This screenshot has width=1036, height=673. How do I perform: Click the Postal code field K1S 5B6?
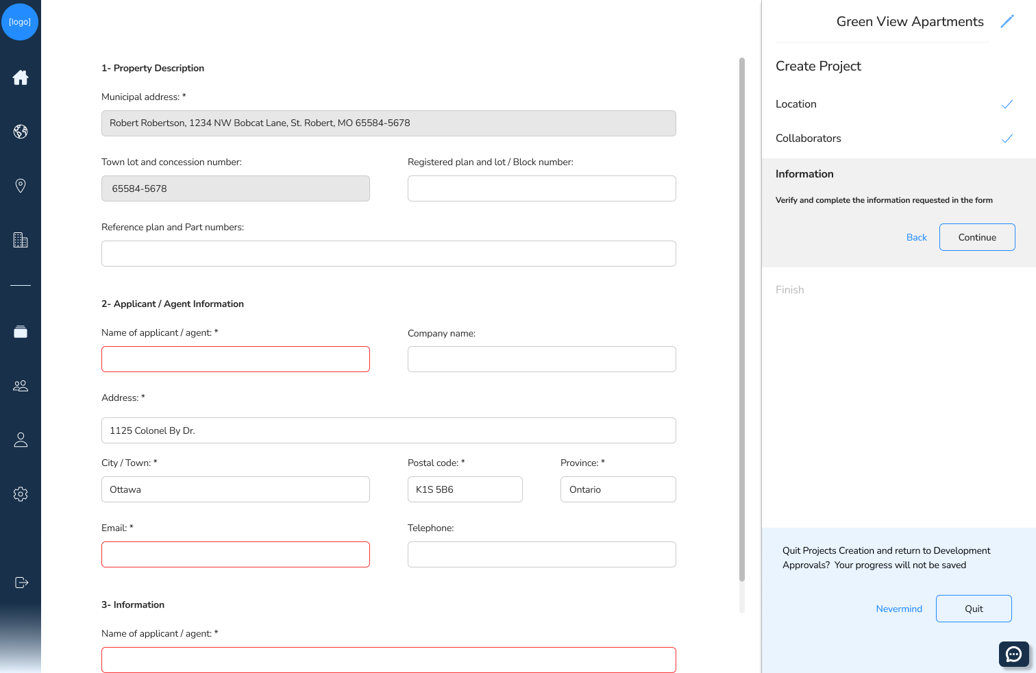[465, 489]
